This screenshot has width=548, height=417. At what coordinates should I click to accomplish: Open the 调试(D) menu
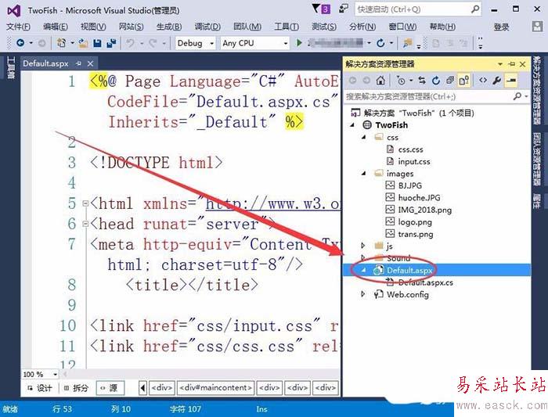(x=207, y=27)
